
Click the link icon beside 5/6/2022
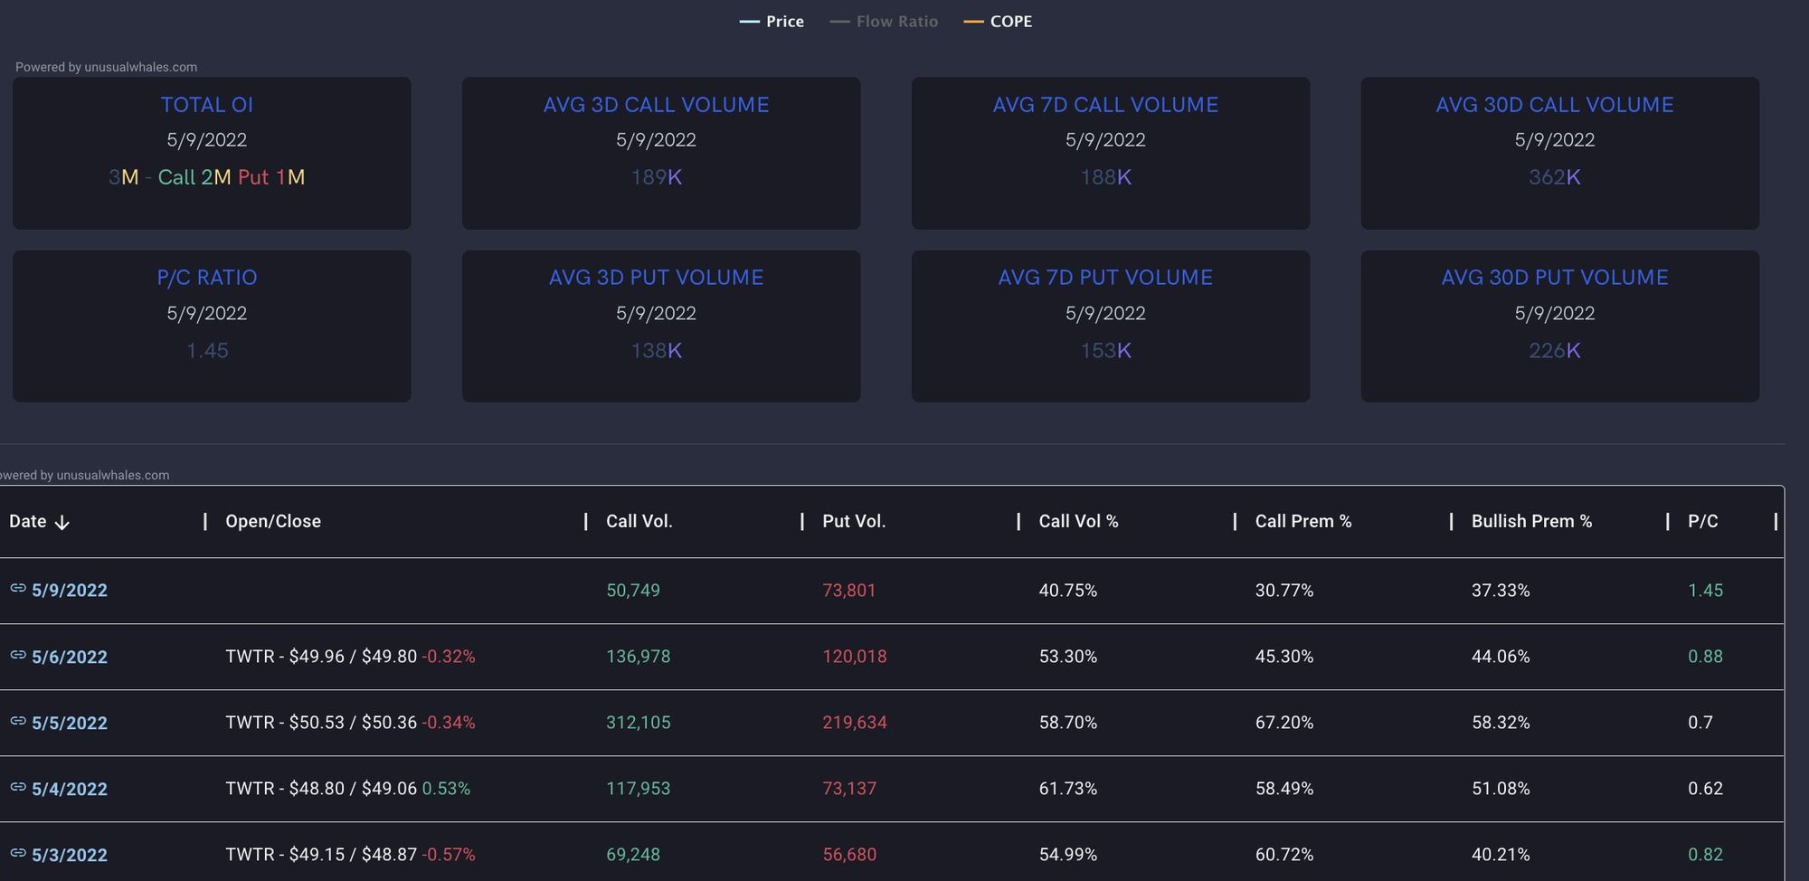(17, 655)
